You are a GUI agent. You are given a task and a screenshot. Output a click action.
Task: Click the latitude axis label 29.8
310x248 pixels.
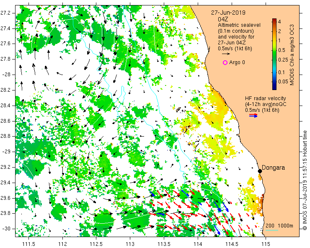coord(5,213)
